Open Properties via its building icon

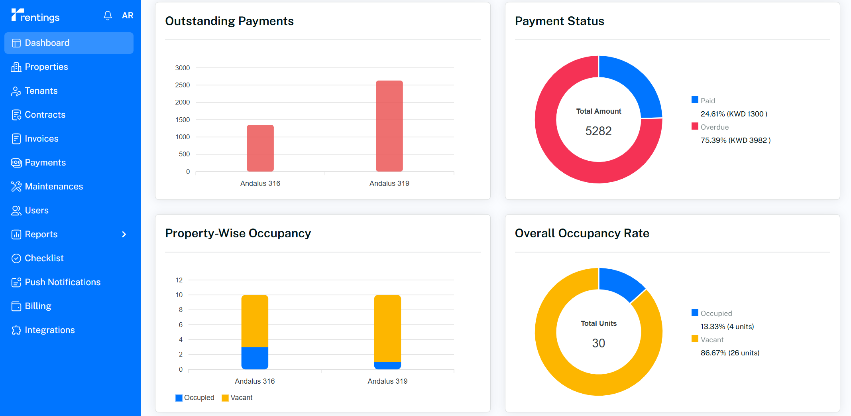click(x=16, y=67)
